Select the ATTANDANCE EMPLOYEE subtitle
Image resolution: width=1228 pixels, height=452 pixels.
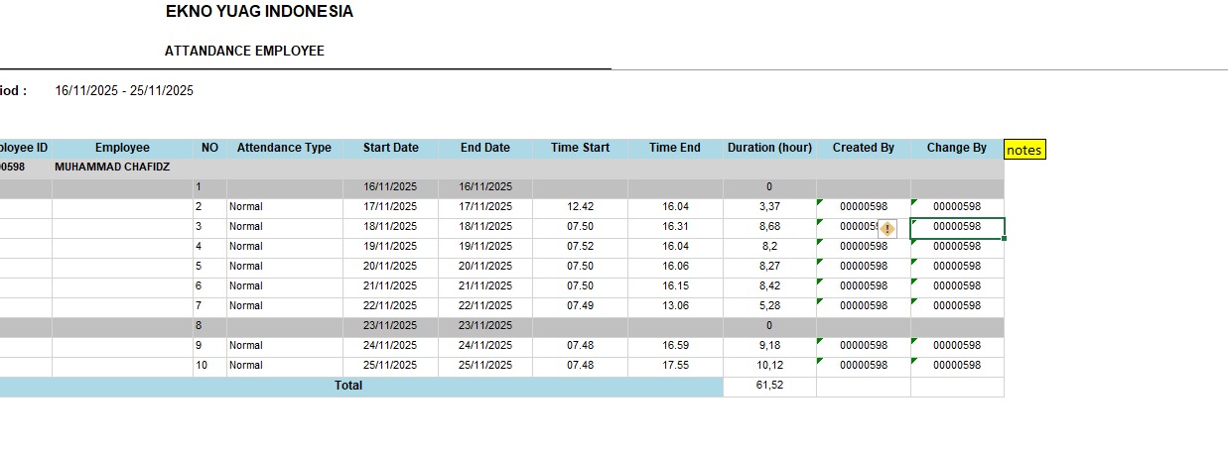[x=244, y=52]
